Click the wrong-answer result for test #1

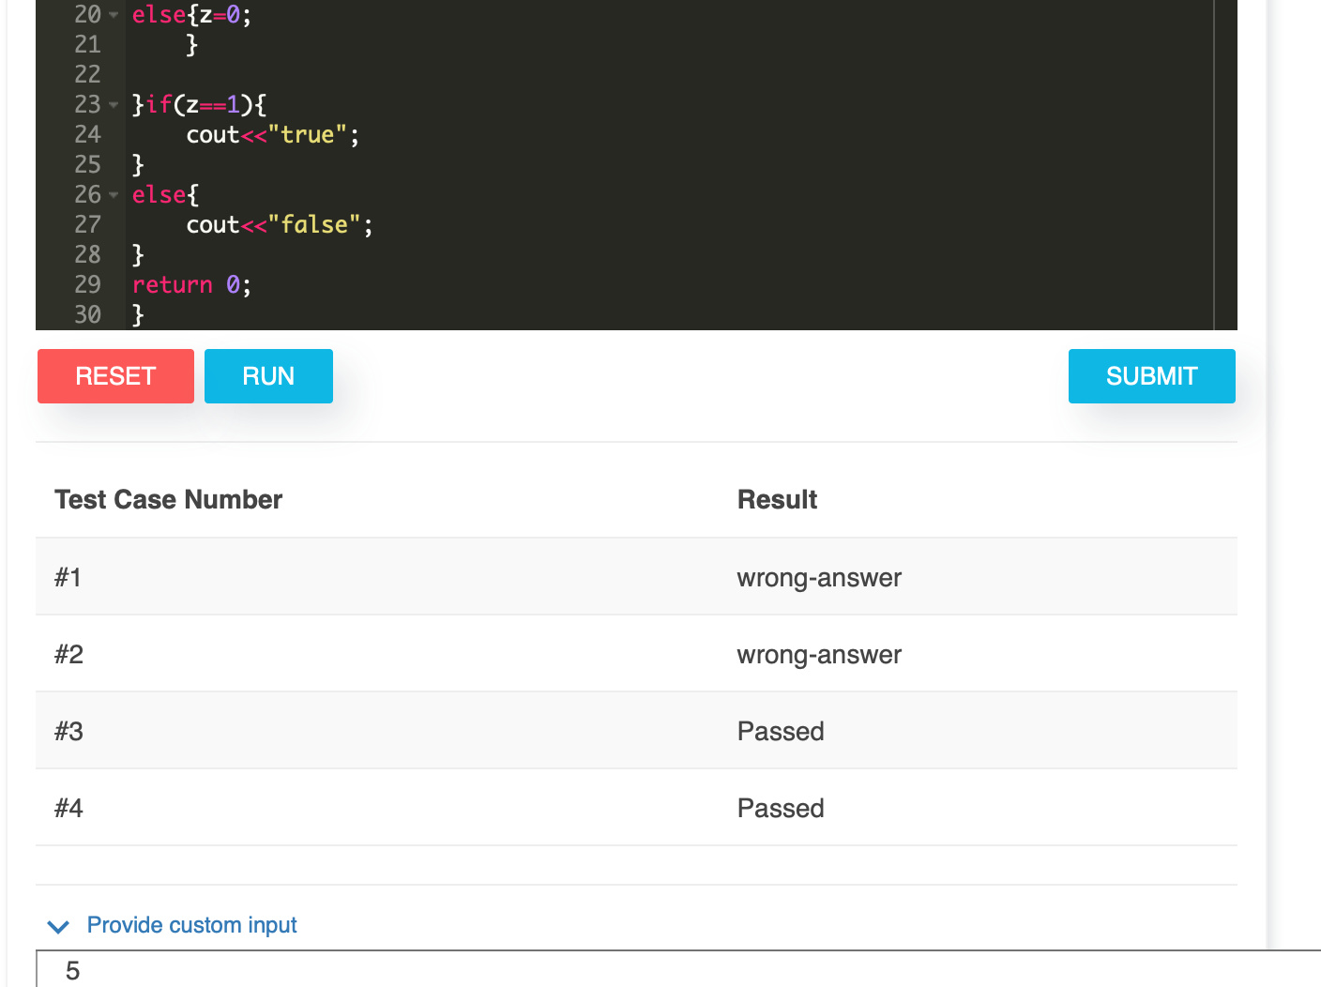point(819,578)
